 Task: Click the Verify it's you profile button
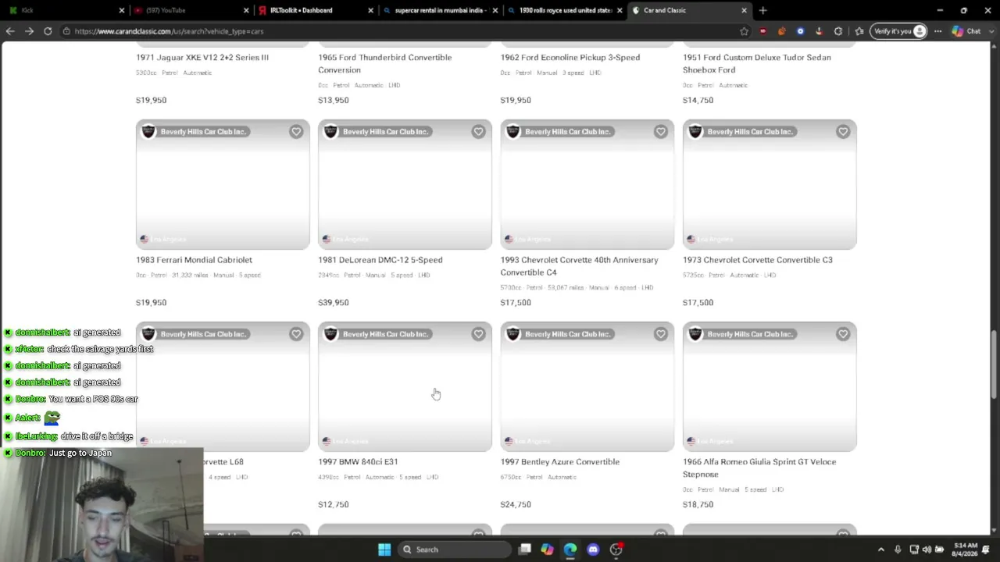click(899, 31)
